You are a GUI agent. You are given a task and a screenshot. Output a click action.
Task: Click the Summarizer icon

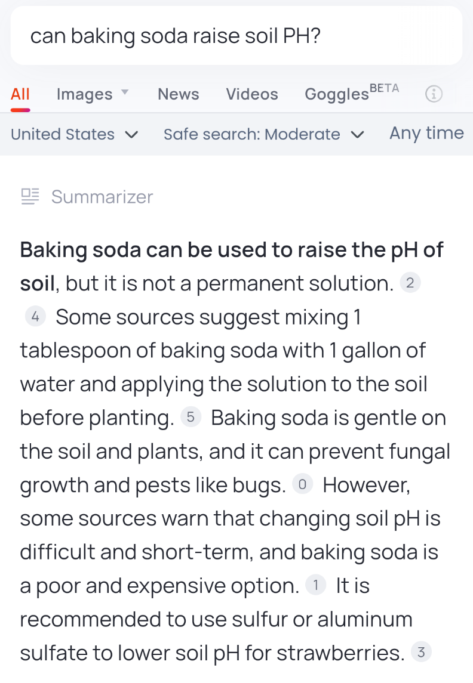tap(30, 196)
